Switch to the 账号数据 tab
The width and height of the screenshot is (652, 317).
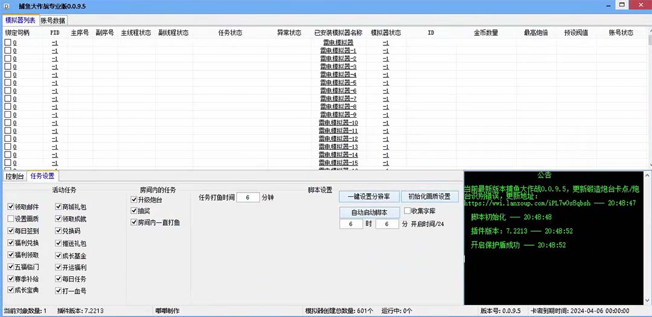point(53,20)
